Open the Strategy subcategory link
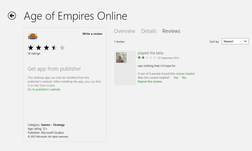This screenshot has width=252, height=151. tap(59, 125)
